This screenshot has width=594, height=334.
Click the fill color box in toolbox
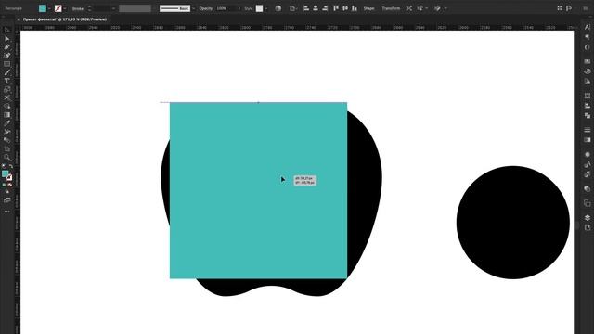pyautogui.click(x=5, y=173)
